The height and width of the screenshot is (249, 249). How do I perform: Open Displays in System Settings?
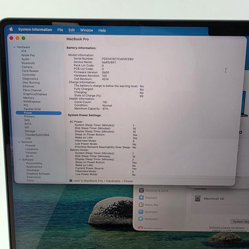point(148,198)
